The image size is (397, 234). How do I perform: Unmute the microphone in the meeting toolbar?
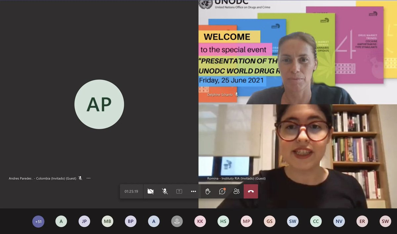165,191
